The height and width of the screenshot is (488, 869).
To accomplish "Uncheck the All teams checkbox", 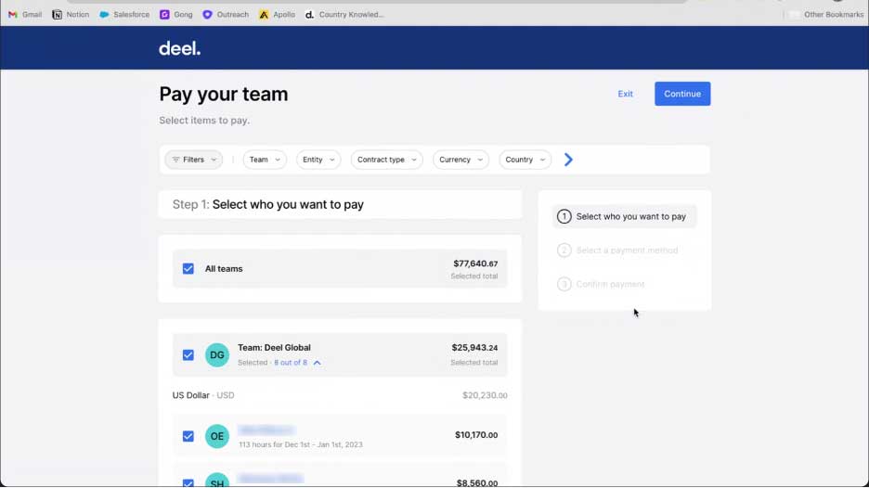I will pyautogui.click(x=188, y=269).
